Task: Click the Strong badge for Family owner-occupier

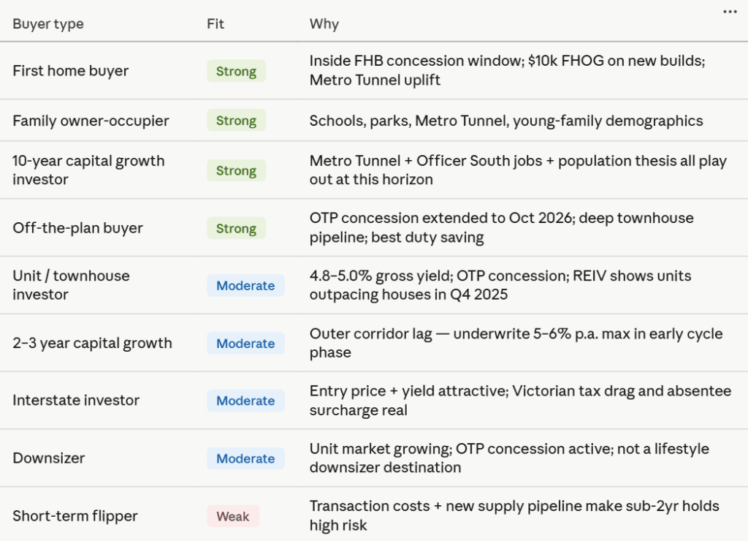Action: pyautogui.click(x=236, y=121)
